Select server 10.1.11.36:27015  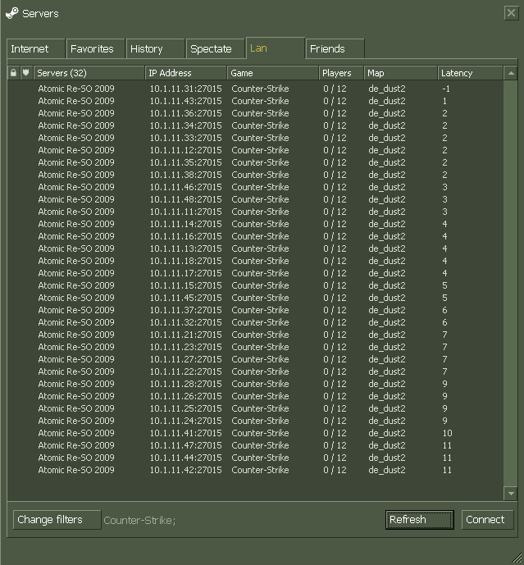pyautogui.click(x=255, y=113)
